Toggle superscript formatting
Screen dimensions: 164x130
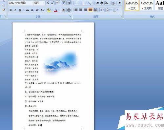click(37, 10)
